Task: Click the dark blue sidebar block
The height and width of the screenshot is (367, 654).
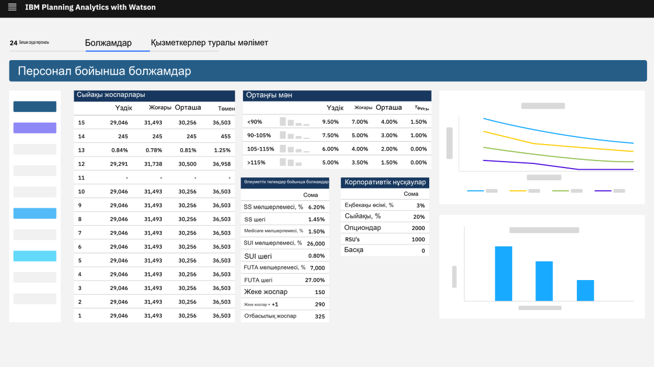Action: [x=34, y=106]
